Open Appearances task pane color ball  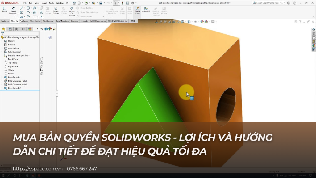(314, 45)
